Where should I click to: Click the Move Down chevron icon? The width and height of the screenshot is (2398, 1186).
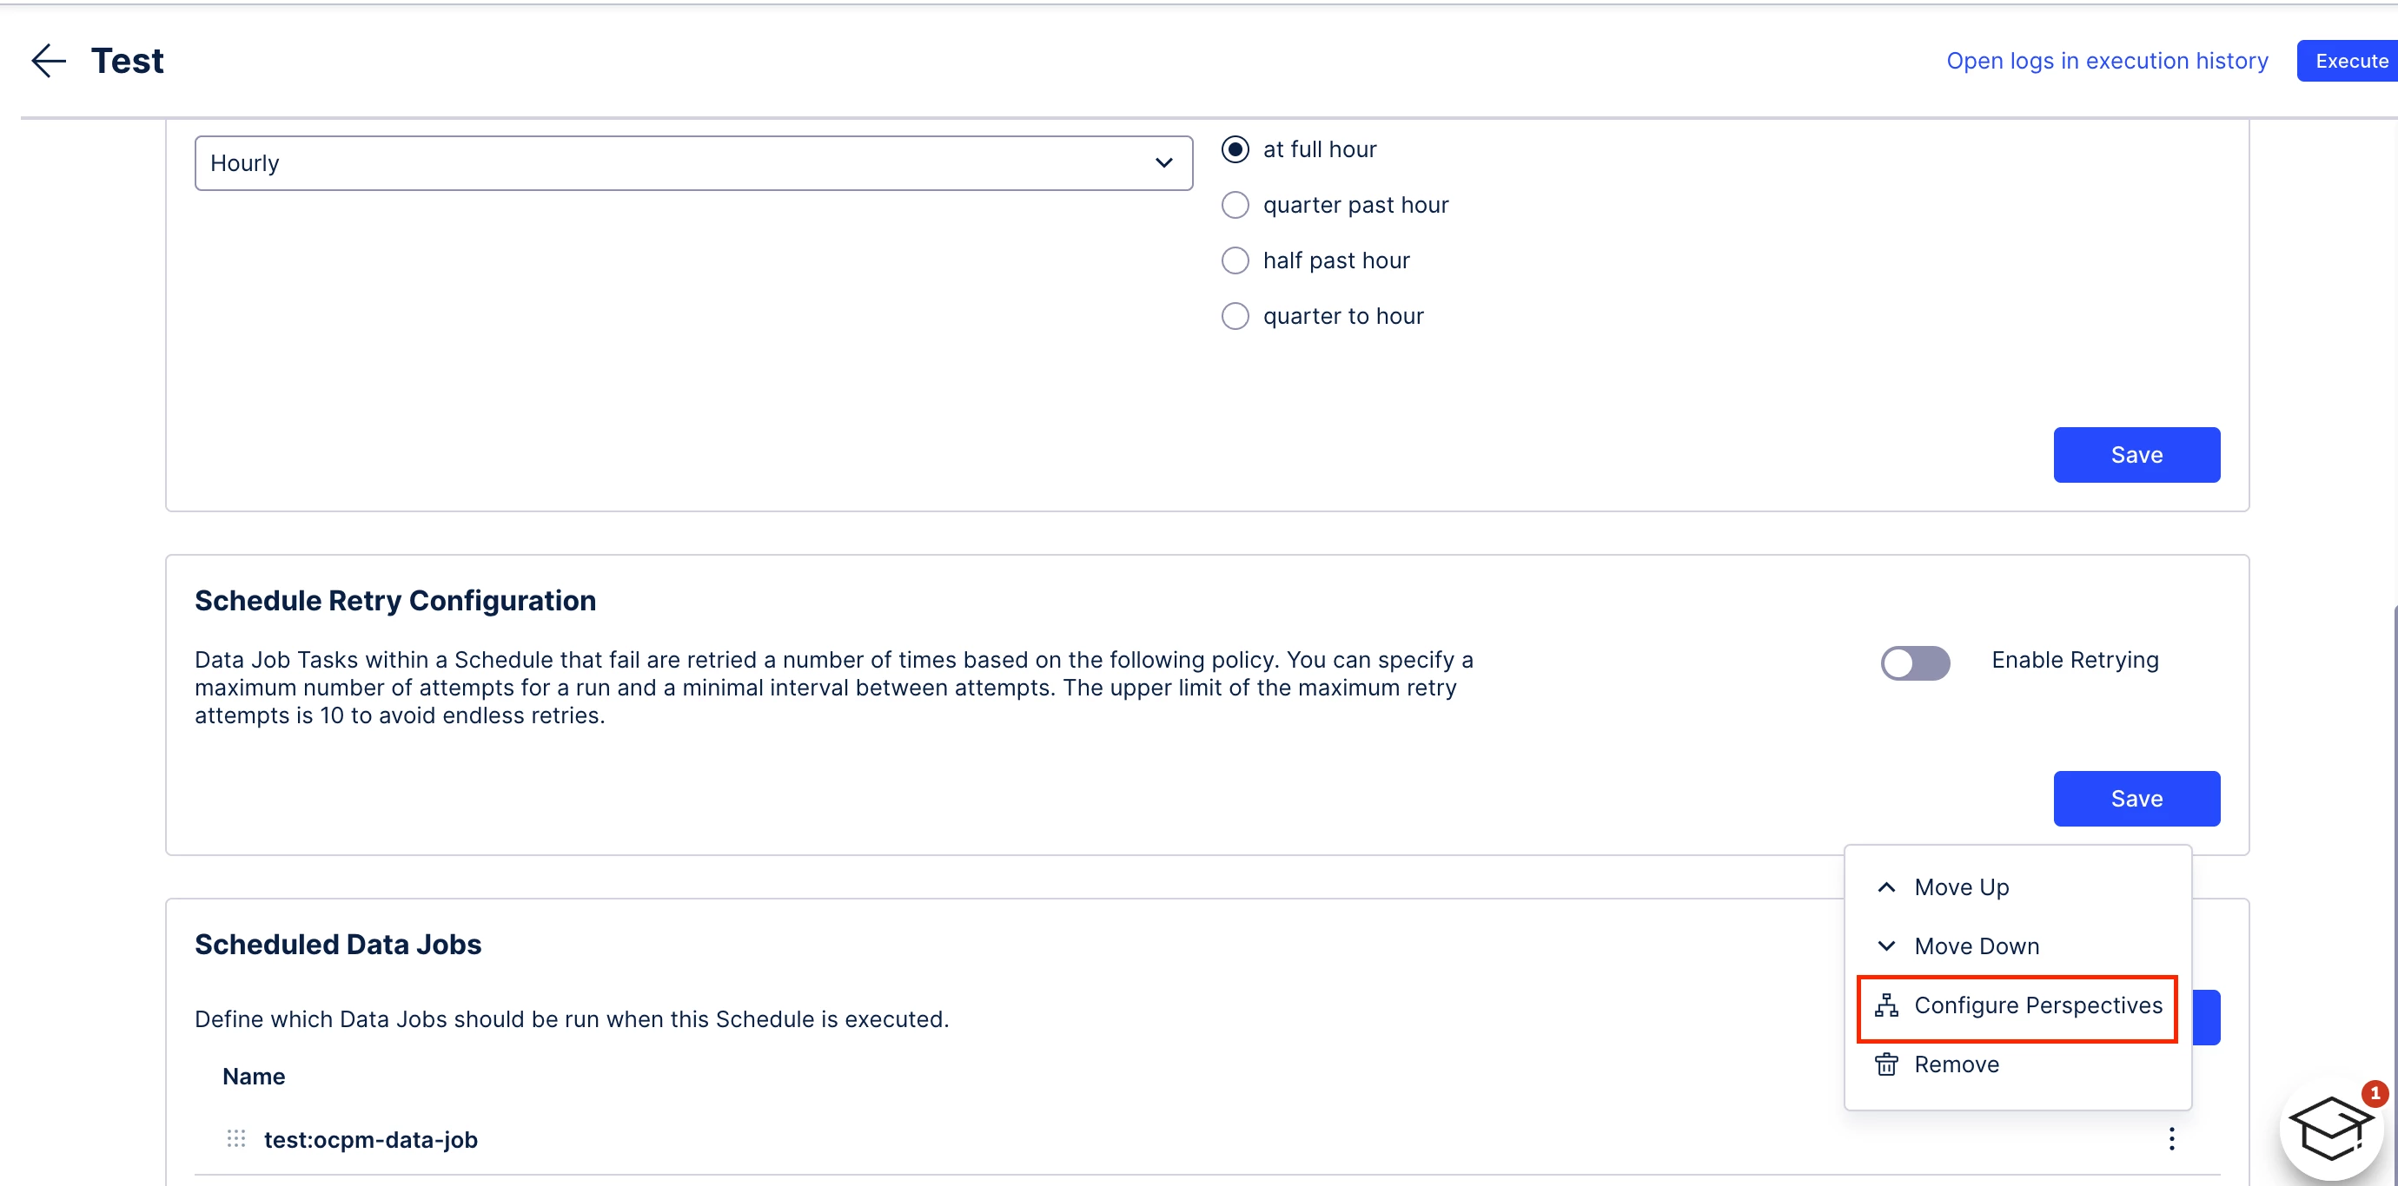point(1886,946)
